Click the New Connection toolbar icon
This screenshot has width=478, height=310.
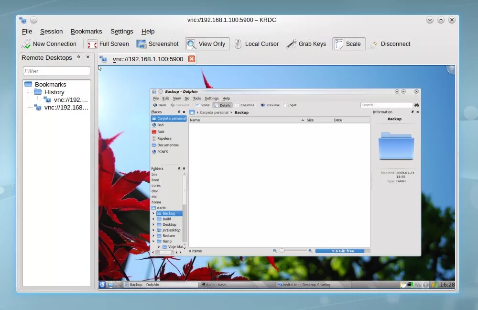(49, 44)
